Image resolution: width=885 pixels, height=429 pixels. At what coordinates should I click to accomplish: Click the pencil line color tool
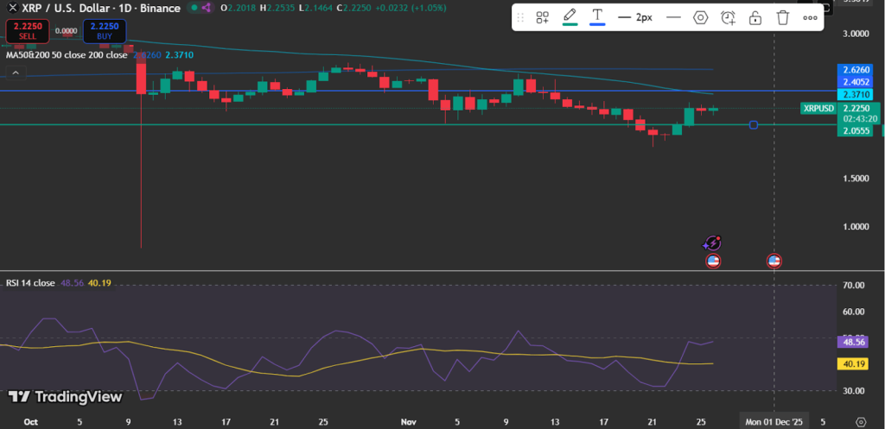[x=570, y=17]
